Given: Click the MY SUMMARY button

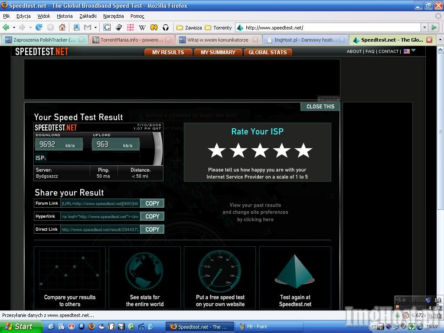Looking at the screenshot, I should [x=218, y=52].
